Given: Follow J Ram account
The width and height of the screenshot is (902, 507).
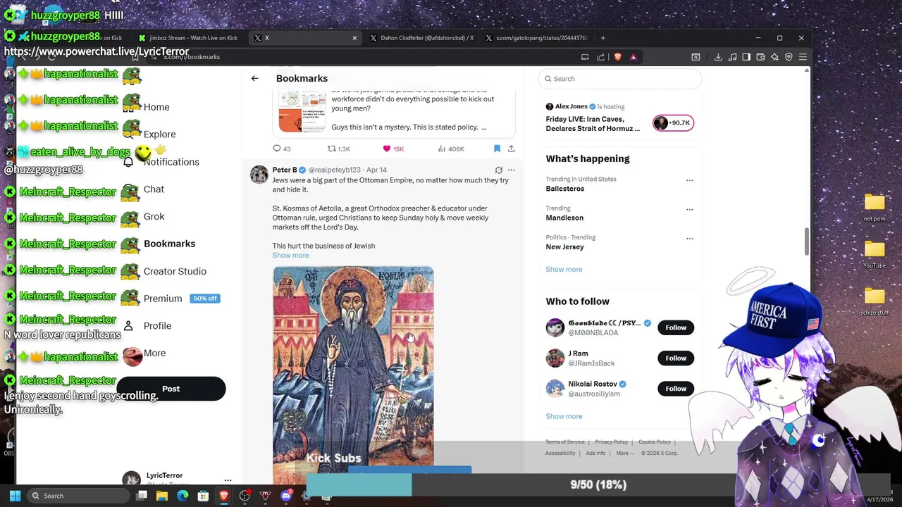Looking at the screenshot, I should click(x=676, y=358).
